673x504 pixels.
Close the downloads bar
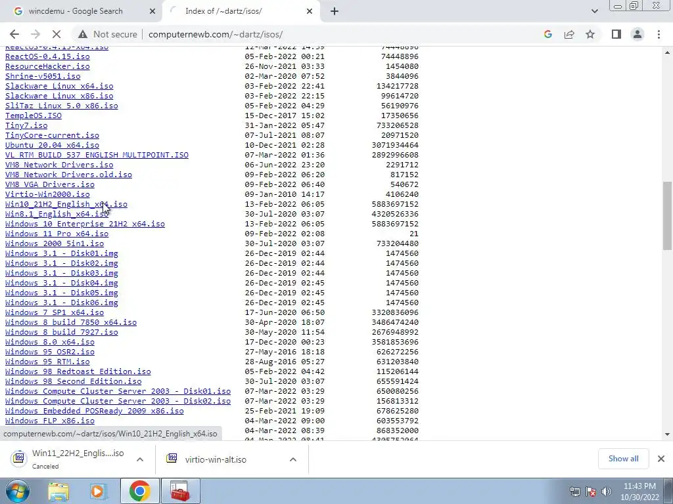[x=661, y=459]
